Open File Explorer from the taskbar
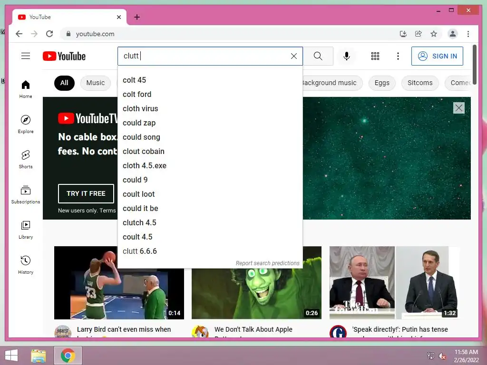This screenshot has height=365, width=487. [39, 355]
